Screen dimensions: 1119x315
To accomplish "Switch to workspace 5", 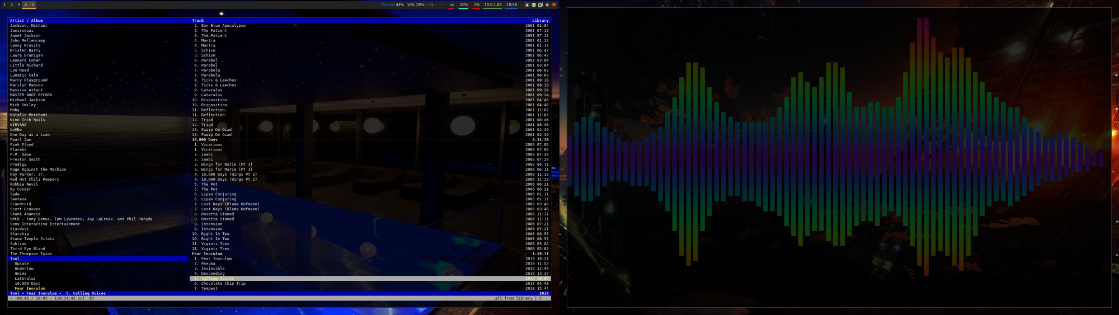I will [32, 4].
